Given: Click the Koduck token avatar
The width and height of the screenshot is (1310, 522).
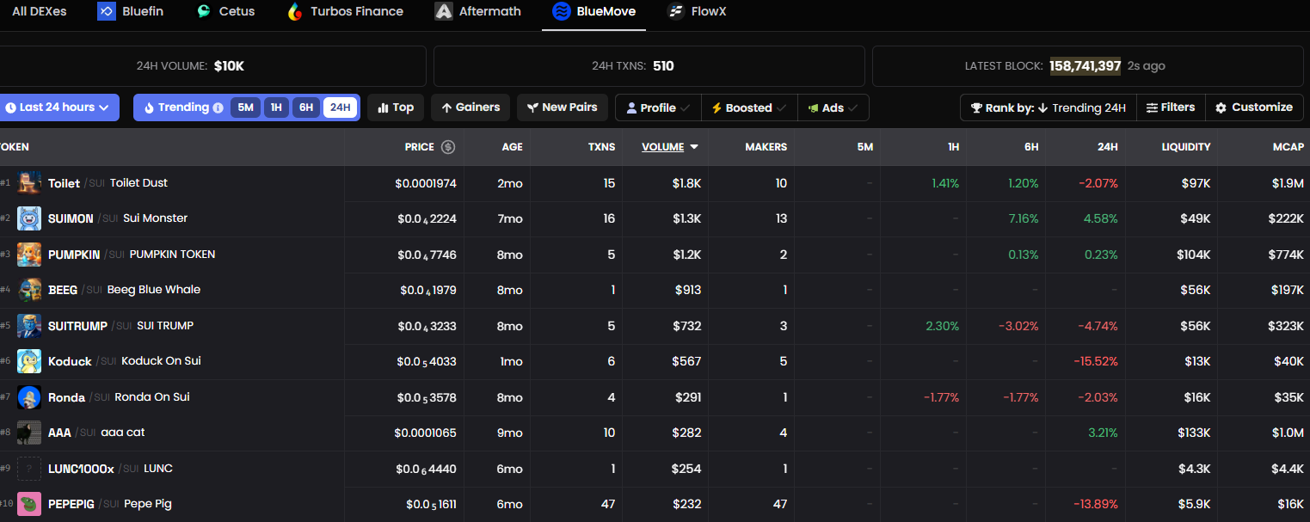Looking at the screenshot, I should point(29,361).
